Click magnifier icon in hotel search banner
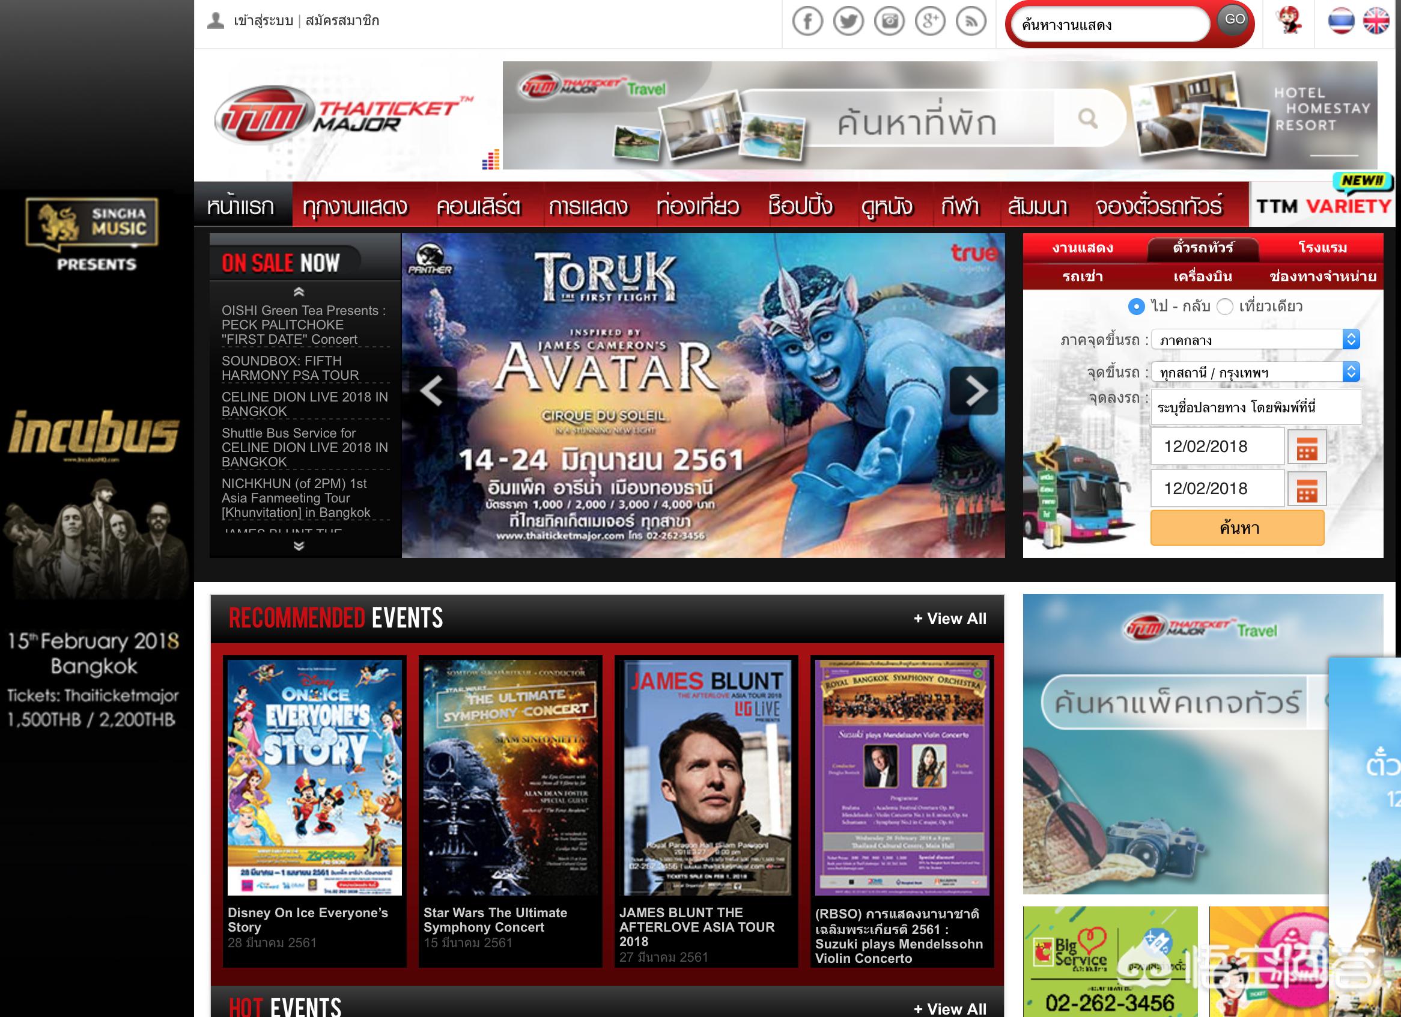The width and height of the screenshot is (1401, 1017). [x=1087, y=118]
